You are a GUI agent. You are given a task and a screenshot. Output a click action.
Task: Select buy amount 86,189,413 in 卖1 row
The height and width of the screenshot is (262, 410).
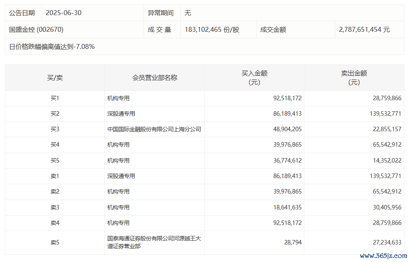point(287,176)
